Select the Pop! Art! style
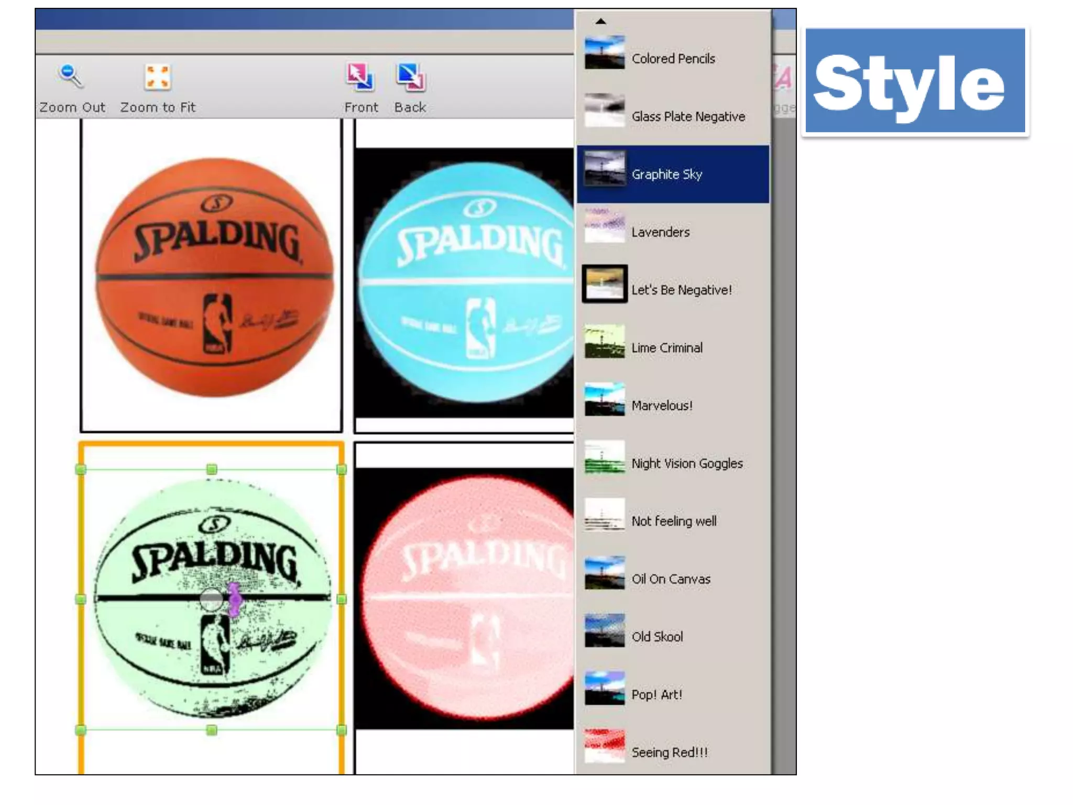Image resolution: width=1073 pixels, height=805 pixels. click(x=656, y=694)
